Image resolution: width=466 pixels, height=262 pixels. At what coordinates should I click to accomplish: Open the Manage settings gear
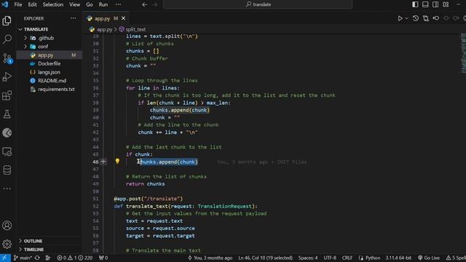pyautogui.click(x=7, y=245)
